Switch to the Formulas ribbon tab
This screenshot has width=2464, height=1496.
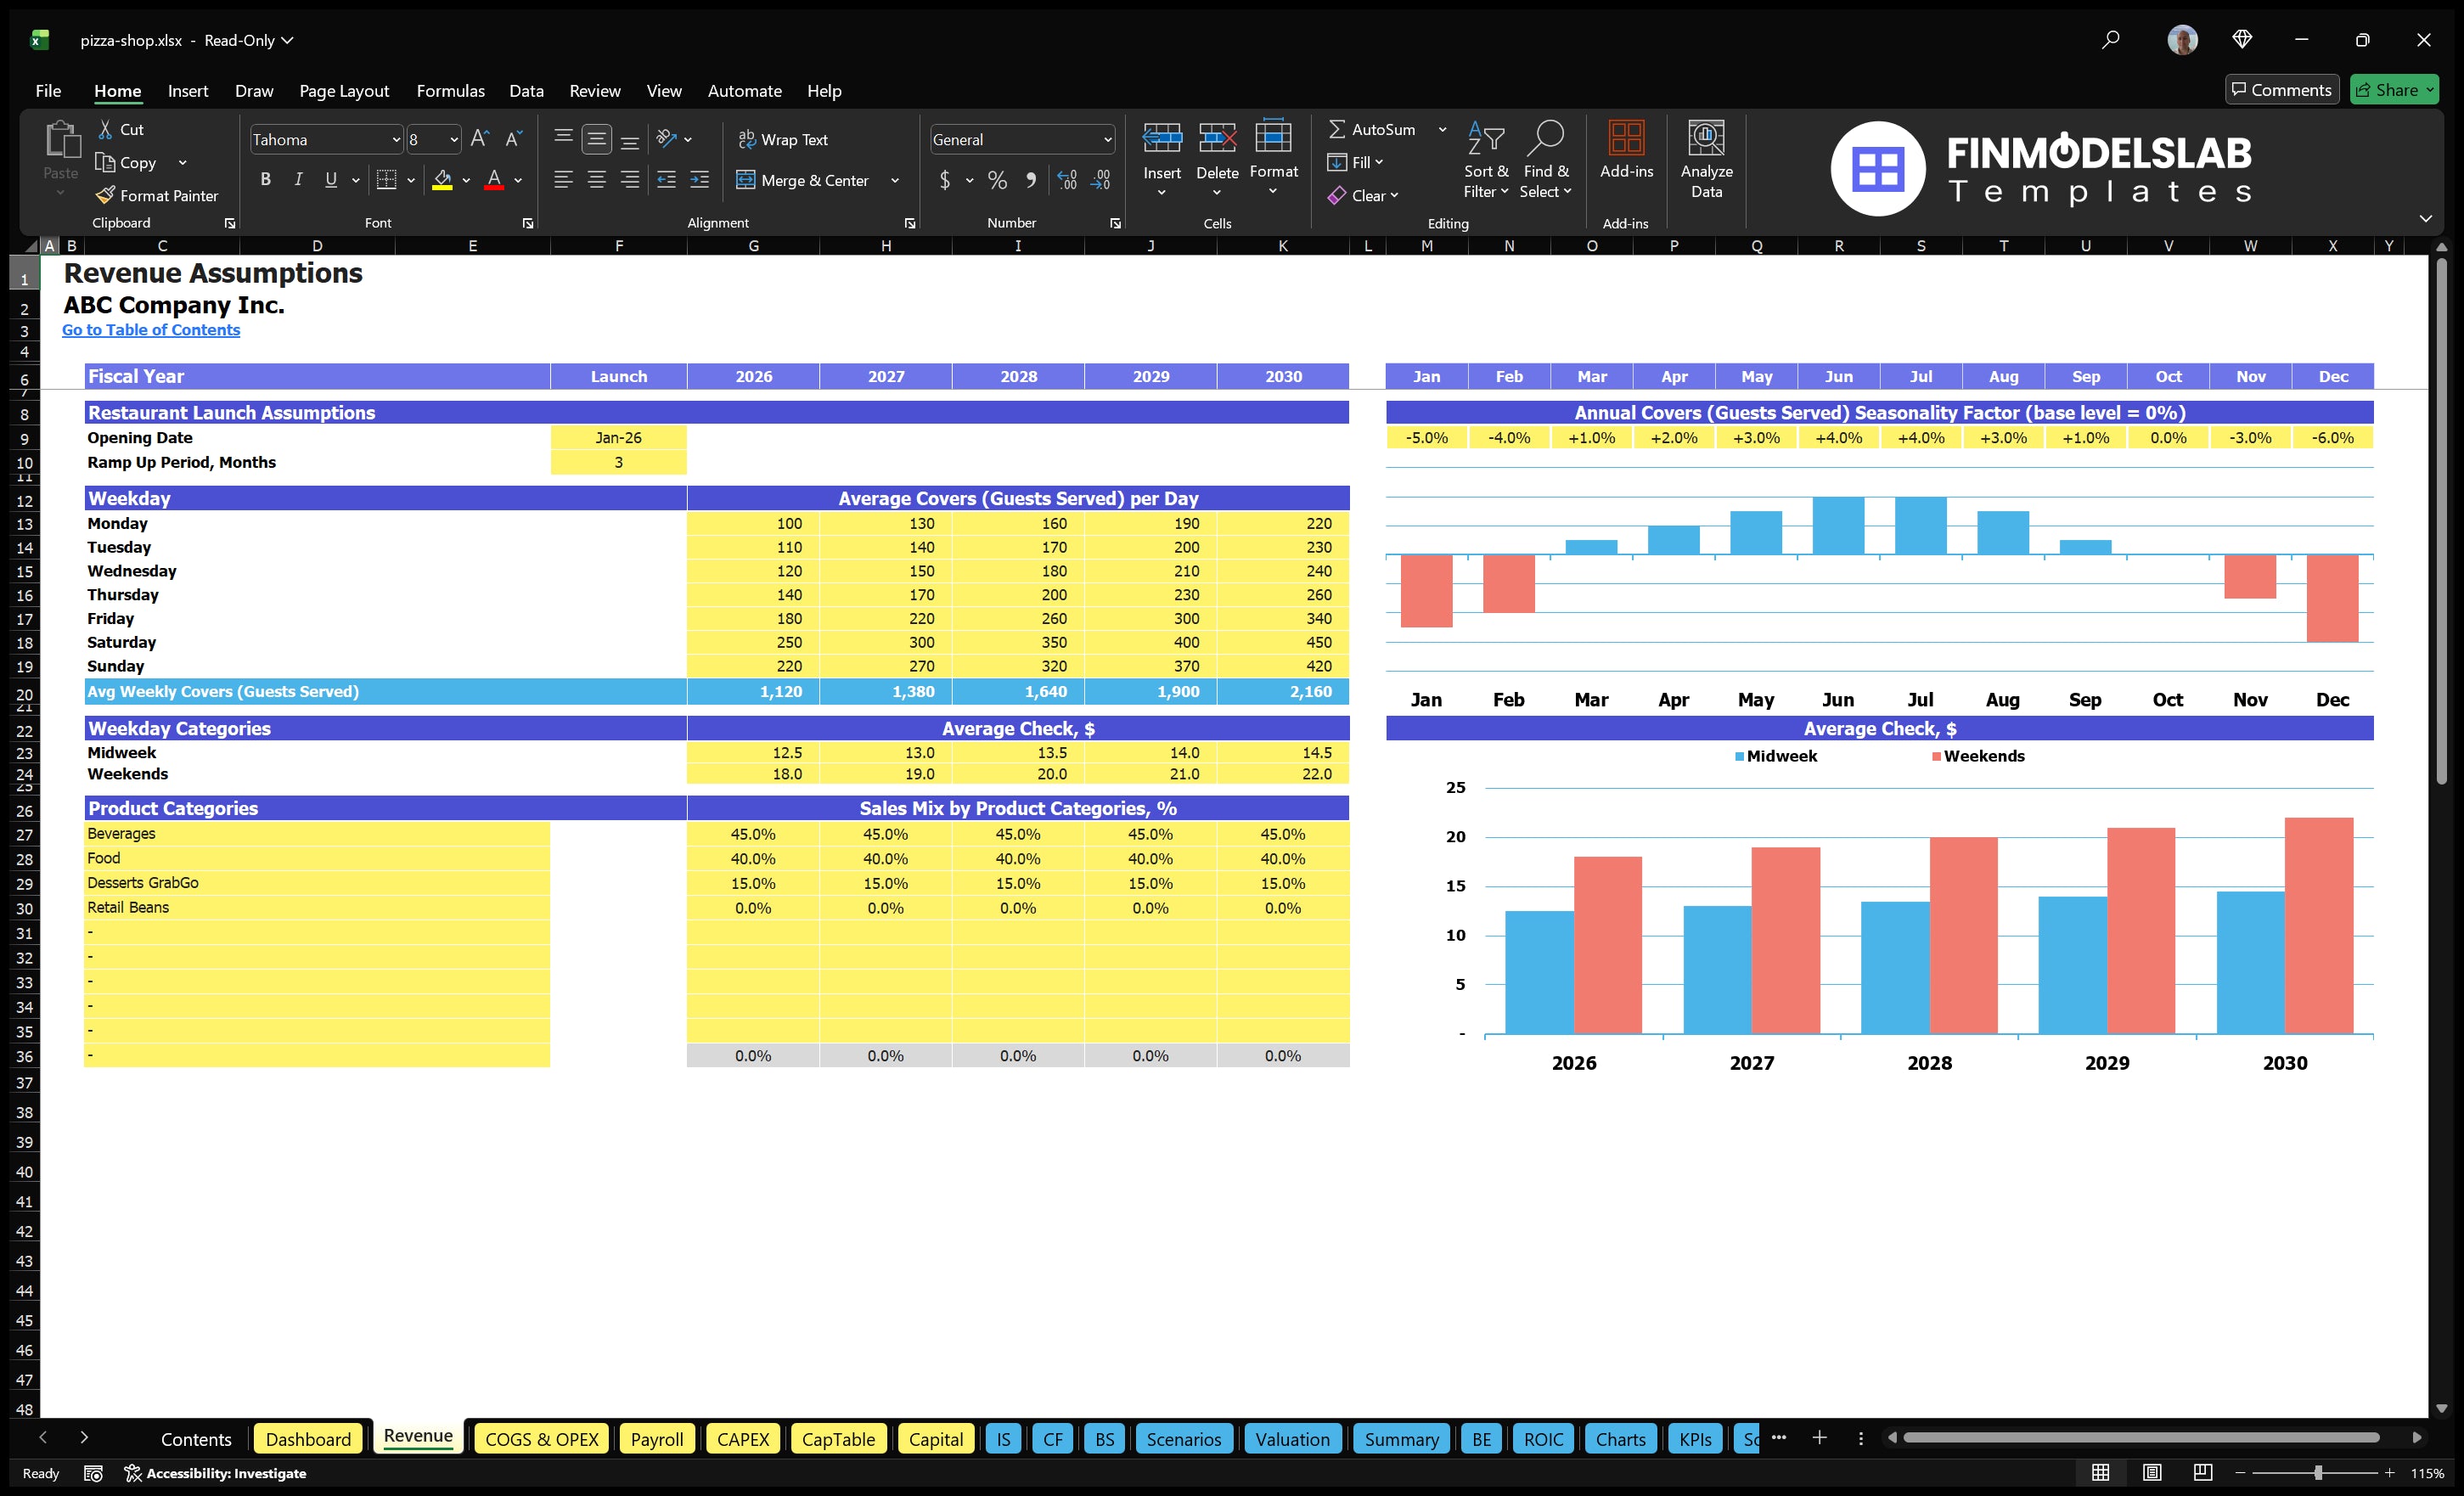click(450, 90)
